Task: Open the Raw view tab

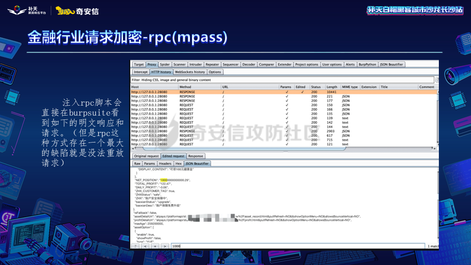Action: (137, 163)
